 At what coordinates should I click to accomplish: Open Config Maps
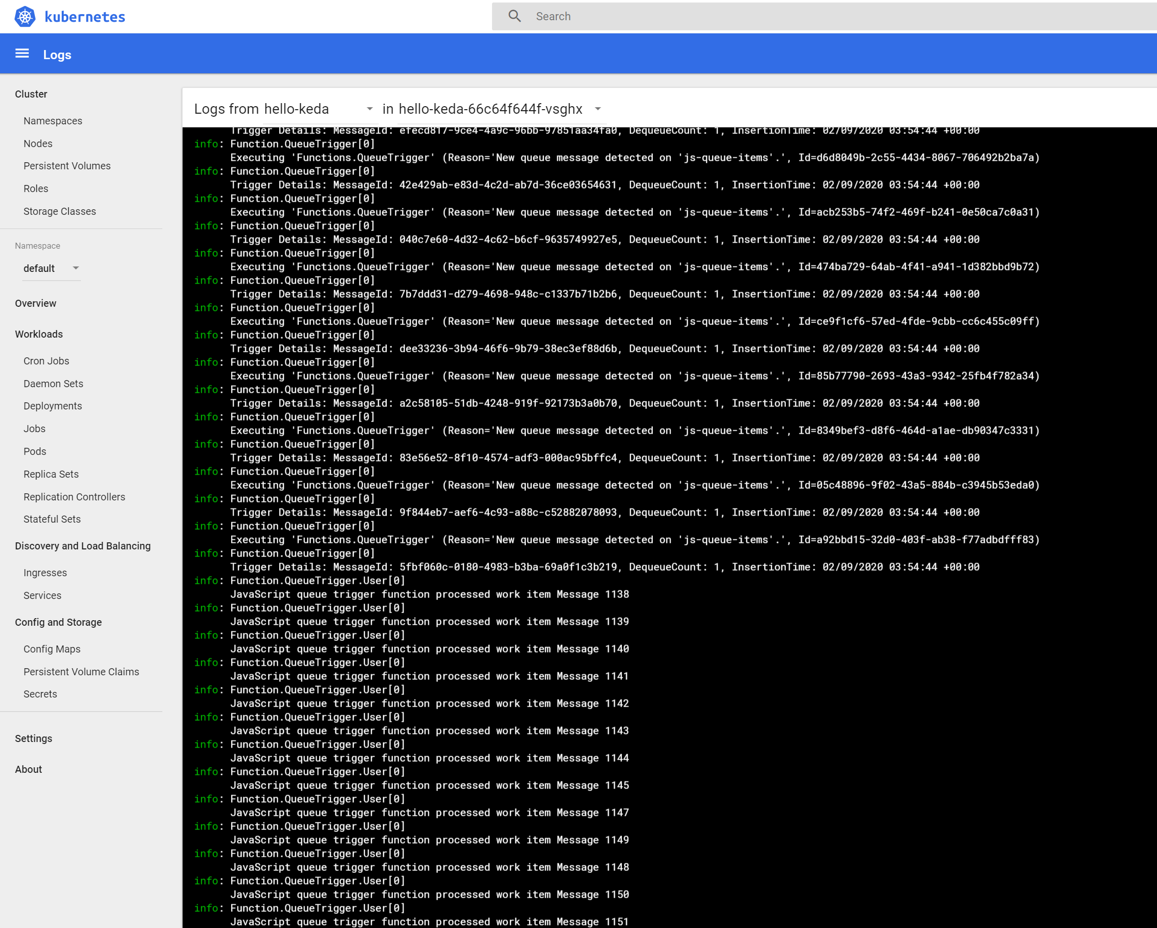[52, 648]
